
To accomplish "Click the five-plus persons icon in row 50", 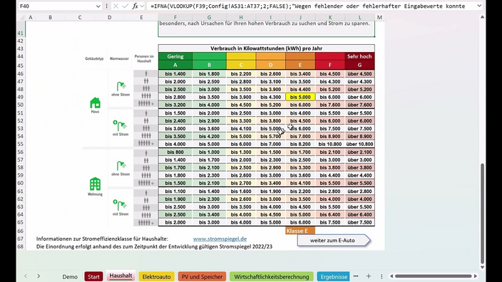I will 146,103.
